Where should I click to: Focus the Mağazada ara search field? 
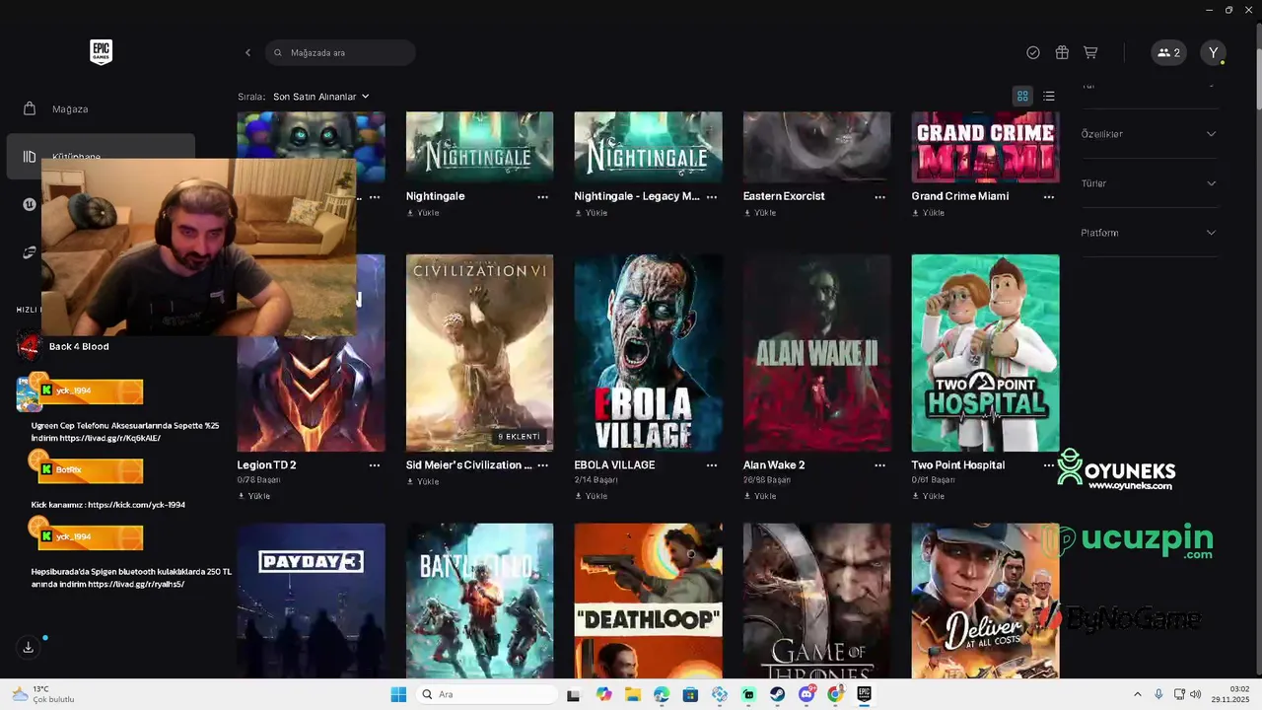340,52
